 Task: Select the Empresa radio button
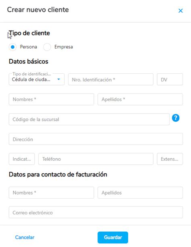click(x=47, y=47)
